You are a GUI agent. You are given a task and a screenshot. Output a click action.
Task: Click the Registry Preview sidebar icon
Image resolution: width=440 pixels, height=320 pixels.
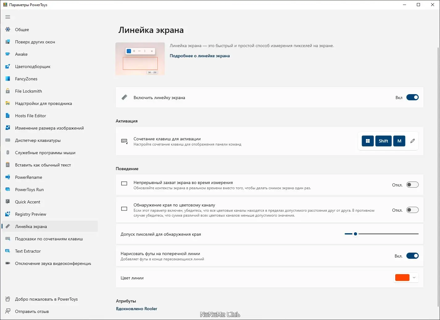point(8,214)
